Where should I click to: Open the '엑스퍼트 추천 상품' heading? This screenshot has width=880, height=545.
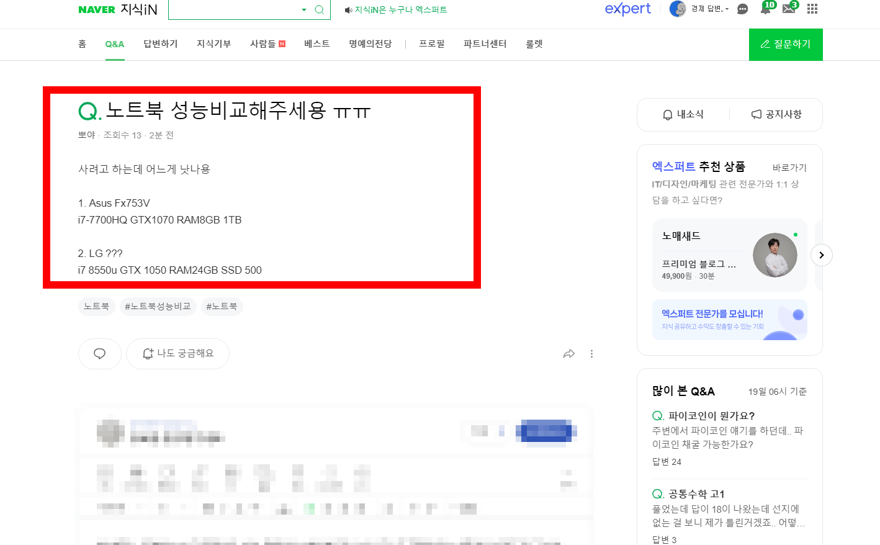pos(698,166)
